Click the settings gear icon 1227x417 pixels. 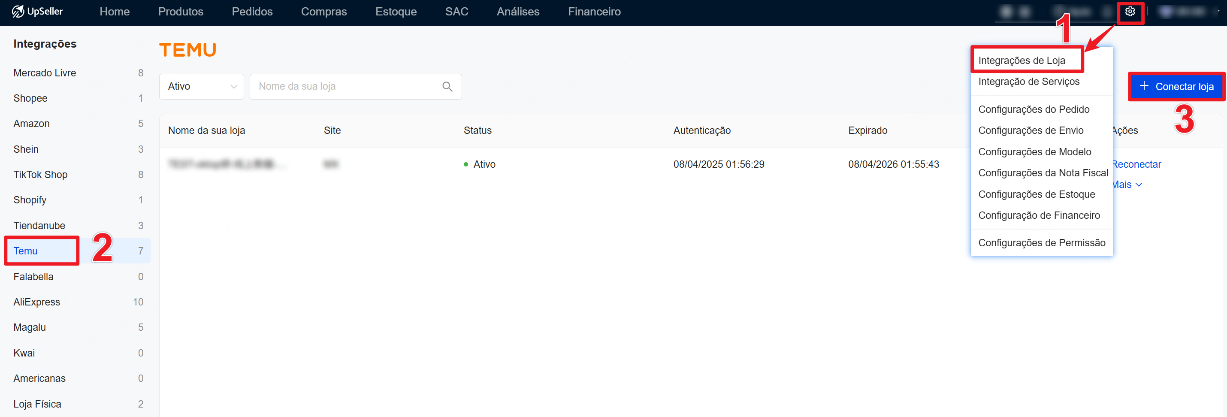(1130, 12)
